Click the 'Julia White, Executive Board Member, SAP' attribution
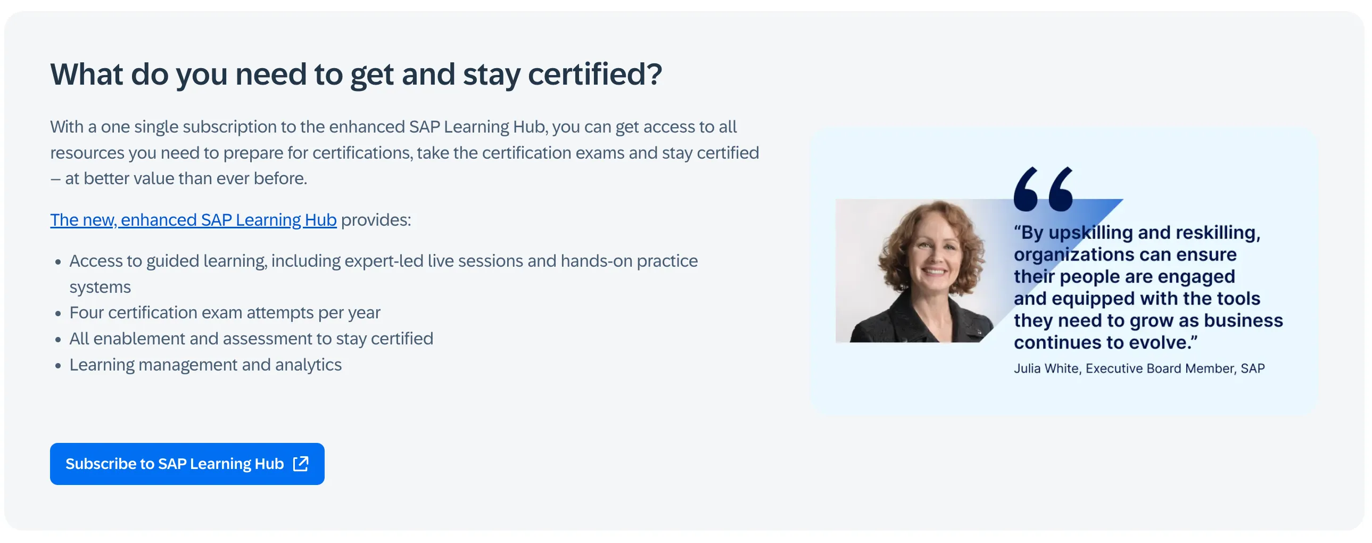This screenshot has width=1372, height=543. pos(1139,368)
